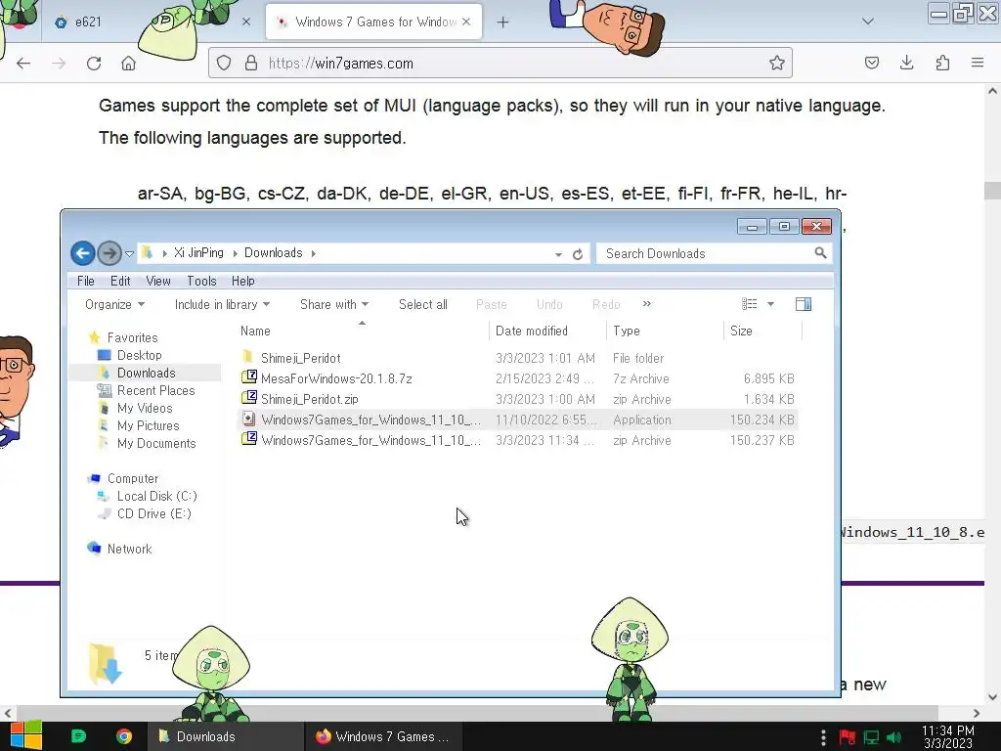The height and width of the screenshot is (751, 1001).
Task: Open My Videos in sidebar
Action: click(x=145, y=408)
